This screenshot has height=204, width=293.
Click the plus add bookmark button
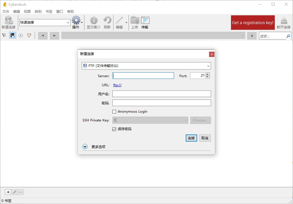pos(8,192)
